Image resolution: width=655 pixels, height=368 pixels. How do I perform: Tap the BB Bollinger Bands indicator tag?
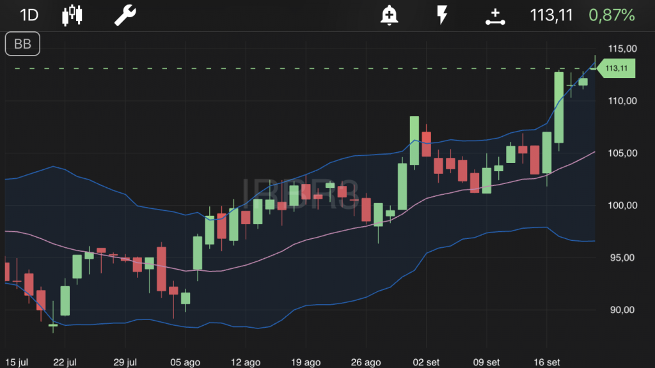pyautogui.click(x=22, y=44)
